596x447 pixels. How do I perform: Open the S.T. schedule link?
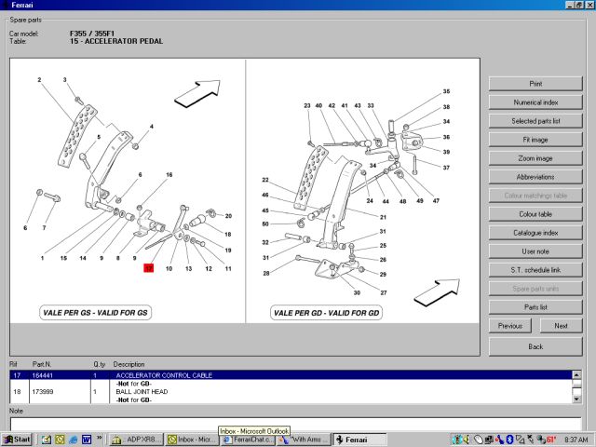535,270
